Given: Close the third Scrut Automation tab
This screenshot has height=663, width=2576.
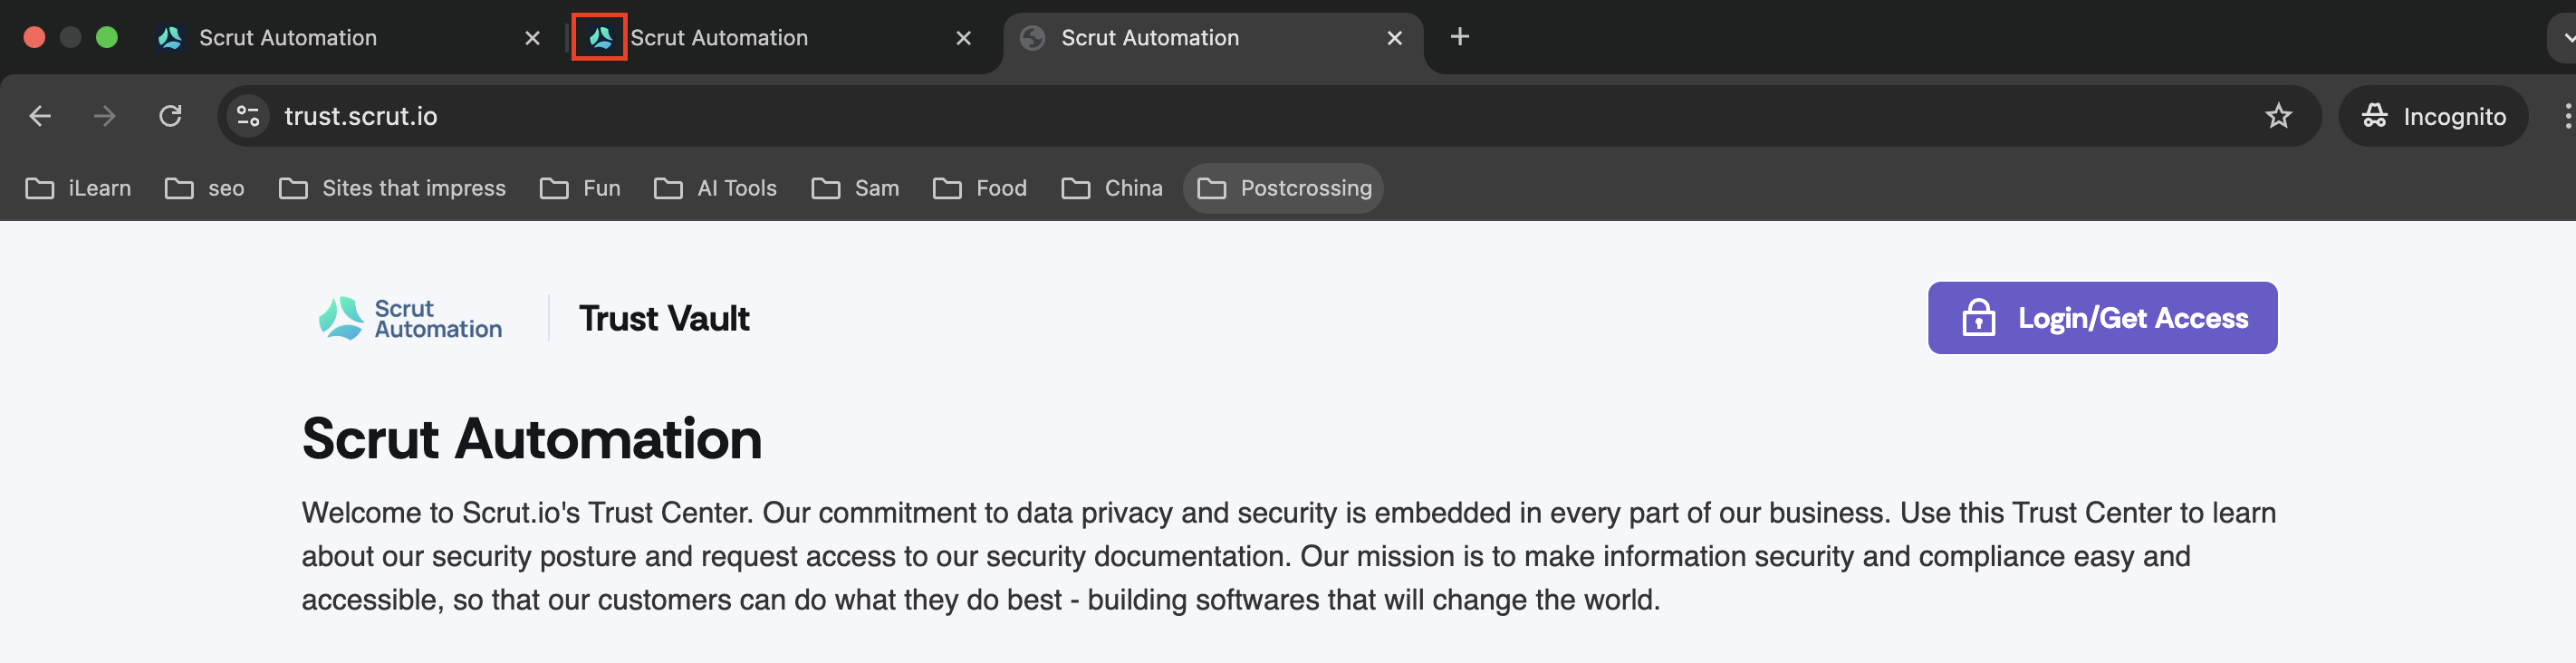Looking at the screenshot, I should click(1394, 38).
